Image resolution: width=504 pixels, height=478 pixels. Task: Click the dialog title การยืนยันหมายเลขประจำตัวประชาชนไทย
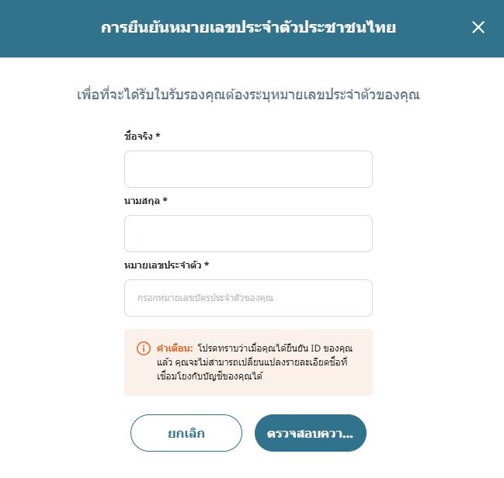pos(249,28)
